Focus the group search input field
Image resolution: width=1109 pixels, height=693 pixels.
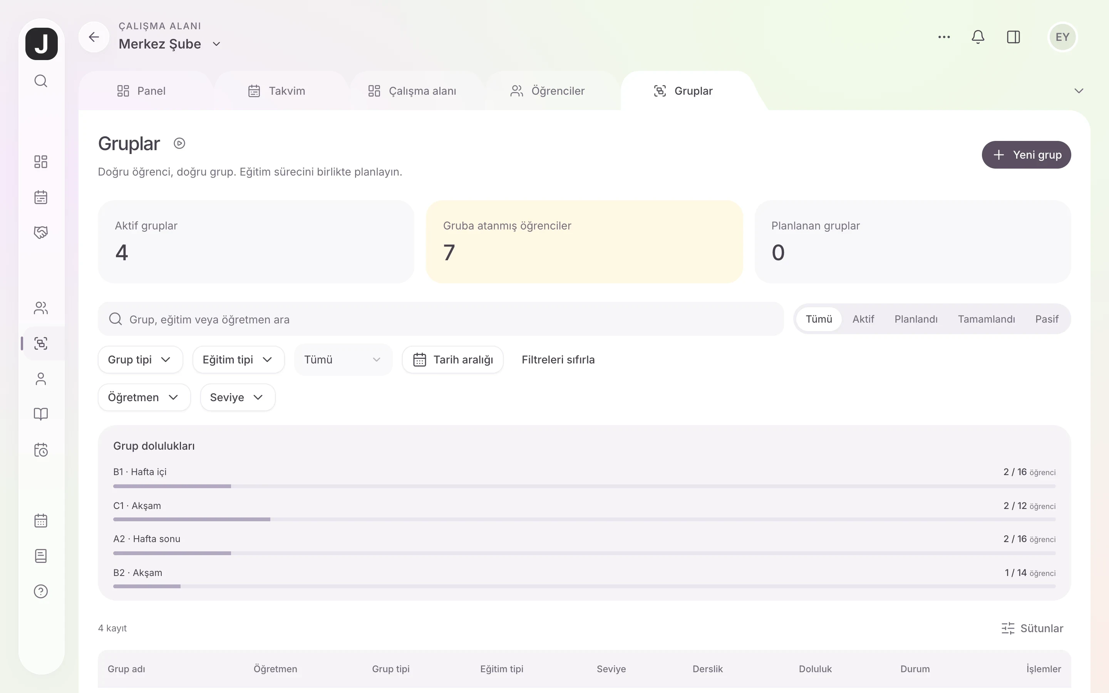pyautogui.click(x=441, y=319)
